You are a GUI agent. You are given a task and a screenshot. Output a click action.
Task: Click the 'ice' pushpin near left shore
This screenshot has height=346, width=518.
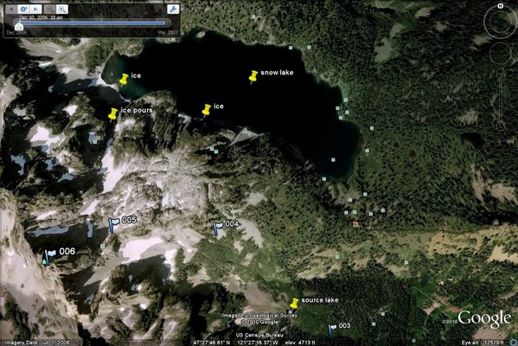[124, 80]
